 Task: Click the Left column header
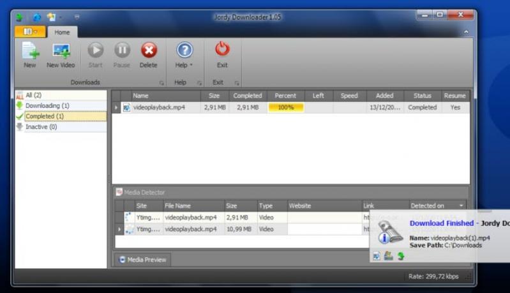(x=319, y=96)
